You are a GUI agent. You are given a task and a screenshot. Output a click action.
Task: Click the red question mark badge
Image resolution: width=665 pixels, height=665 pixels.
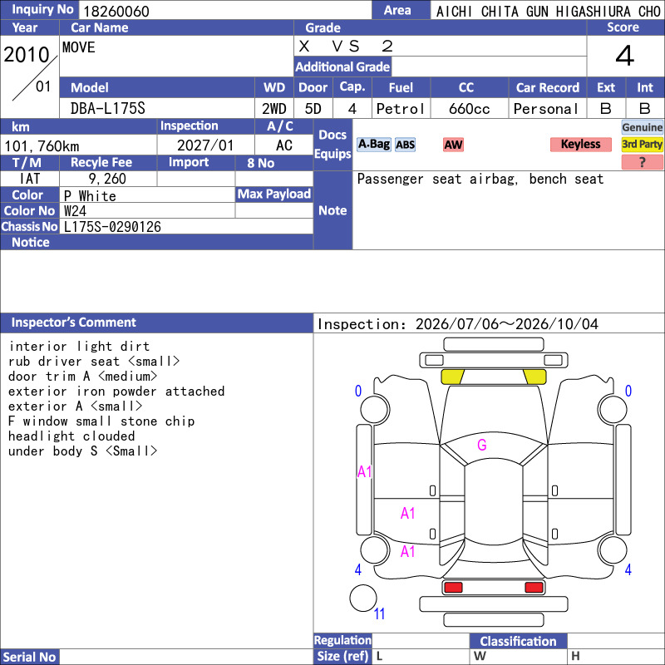point(642,162)
